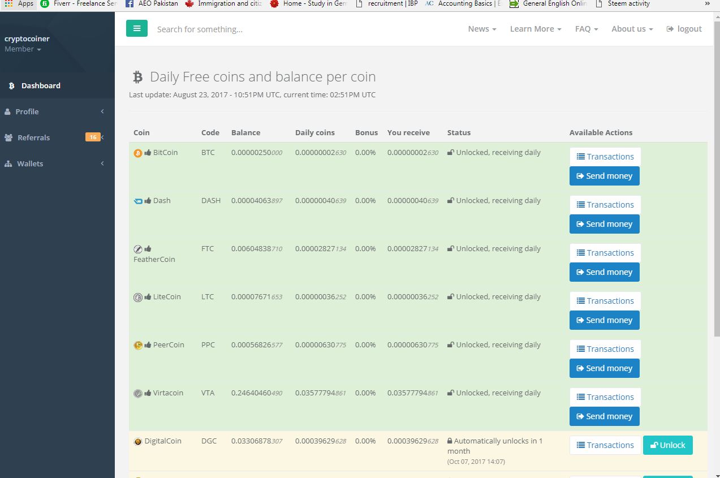Click the LiteCoin coin logo icon
This screenshot has height=478, width=720.
(138, 297)
